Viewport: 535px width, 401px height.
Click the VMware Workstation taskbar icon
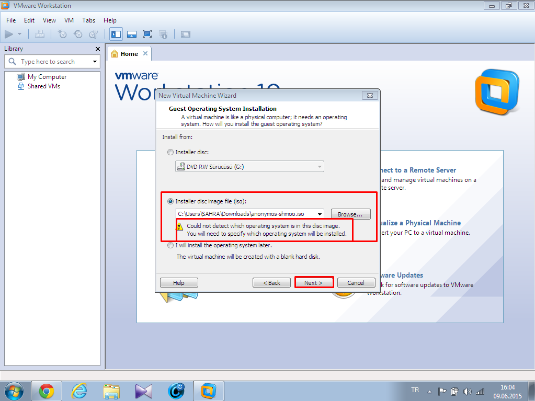click(209, 391)
